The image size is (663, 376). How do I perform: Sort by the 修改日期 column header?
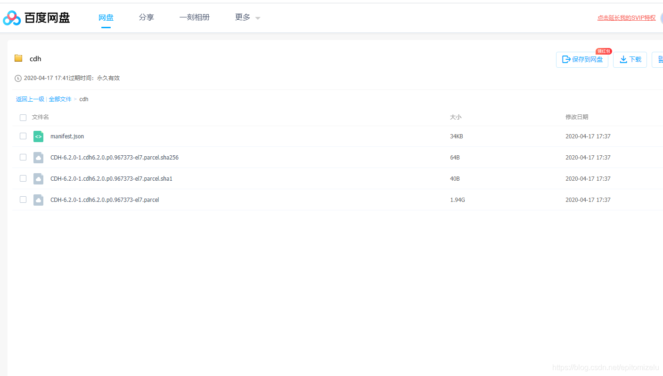(x=577, y=117)
